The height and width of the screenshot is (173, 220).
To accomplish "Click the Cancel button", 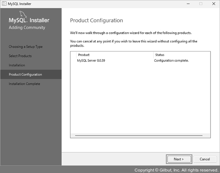I will point(202,159).
